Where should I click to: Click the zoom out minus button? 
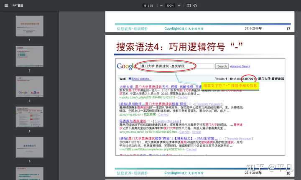pos(161,5)
